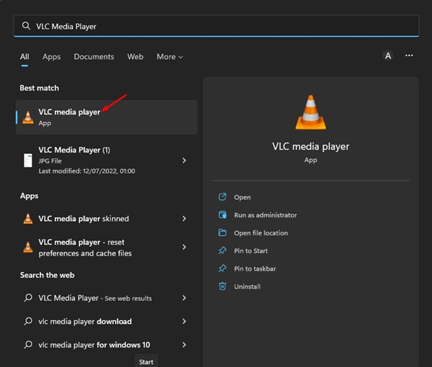Image resolution: width=432 pixels, height=367 pixels.
Task: Click Pin to taskbar
Action: [255, 268]
